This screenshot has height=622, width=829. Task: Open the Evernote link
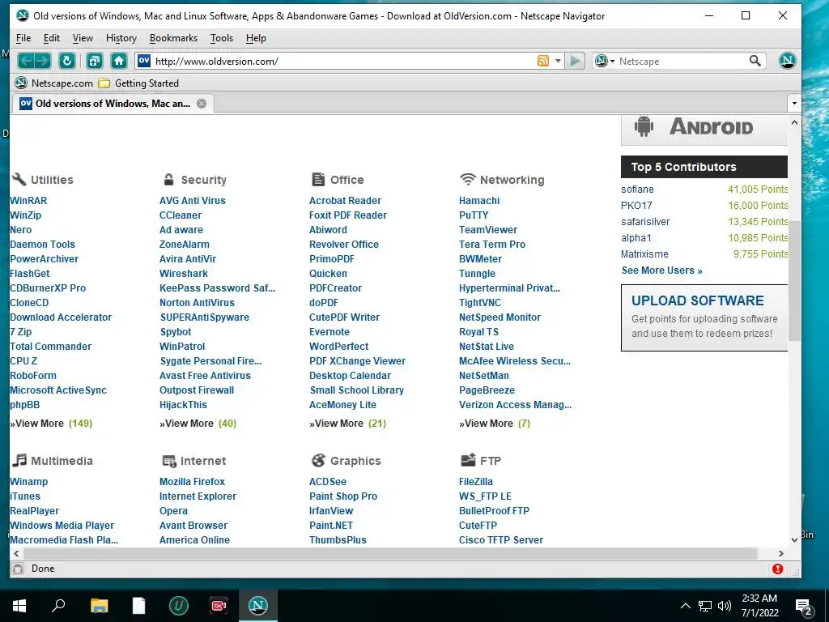click(x=329, y=331)
